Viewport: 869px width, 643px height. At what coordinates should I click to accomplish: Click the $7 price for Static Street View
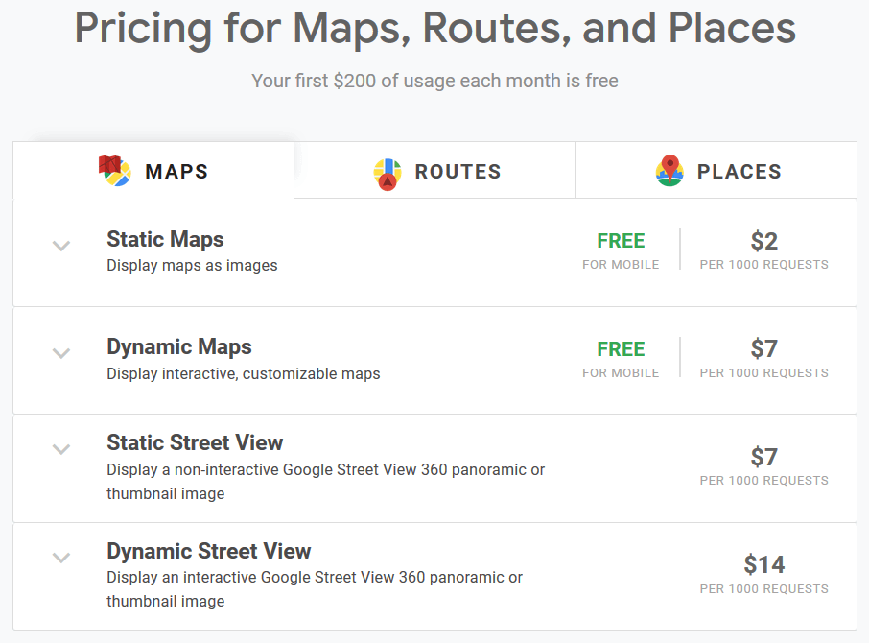[764, 457]
